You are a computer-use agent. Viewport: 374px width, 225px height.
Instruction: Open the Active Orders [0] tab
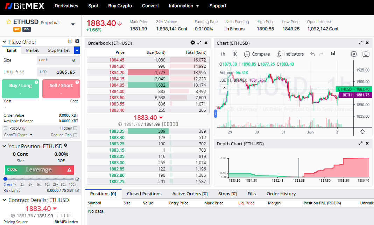pos(190,194)
